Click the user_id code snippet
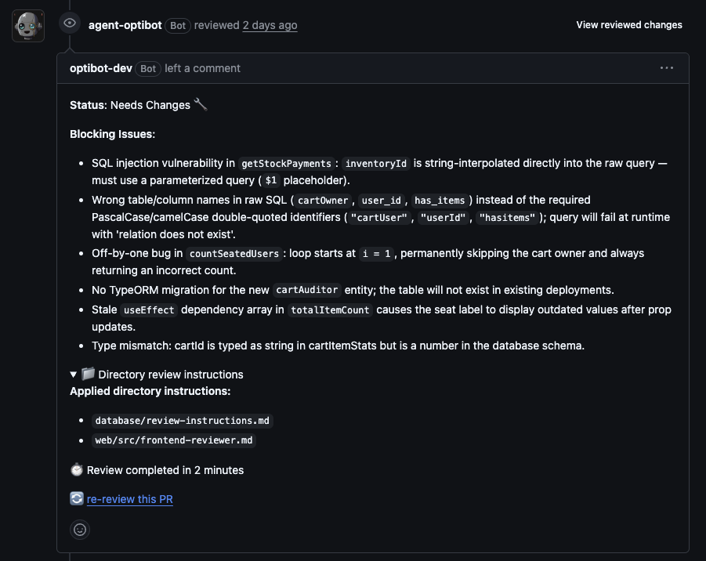The image size is (706, 561). (x=382, y=201)
